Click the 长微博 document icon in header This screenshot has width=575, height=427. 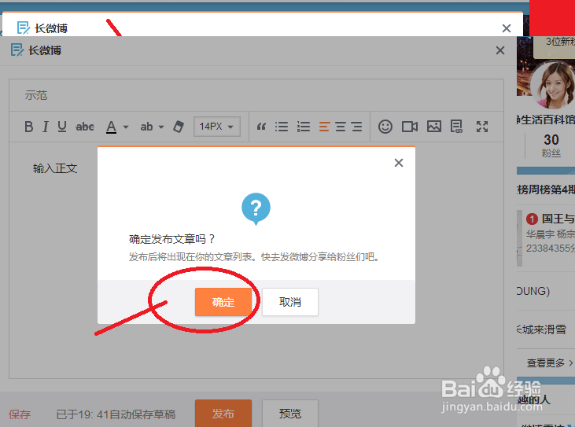[17, 50]
